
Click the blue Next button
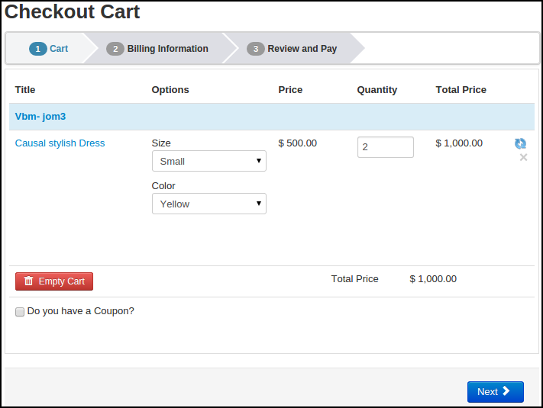[495, 391]
